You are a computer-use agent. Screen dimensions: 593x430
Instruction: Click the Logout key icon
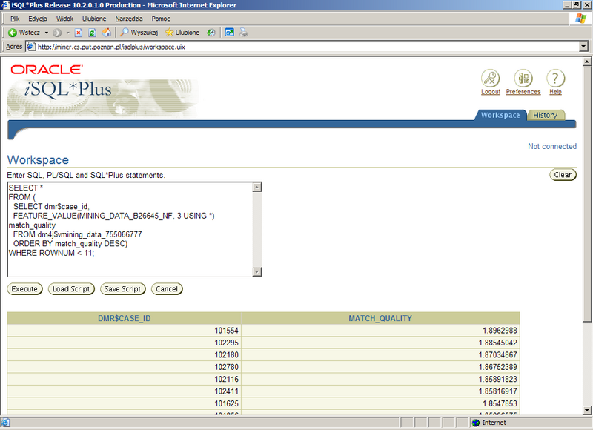point(491,79)
